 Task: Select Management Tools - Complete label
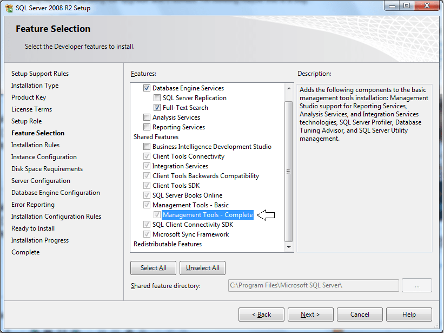click(208, 215)
